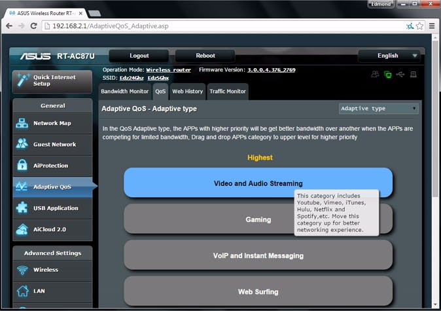The width and height of the screenshot is (441, 311).
Task: Switch to the Traffic Monitor tab
Action: coord(228,92)
